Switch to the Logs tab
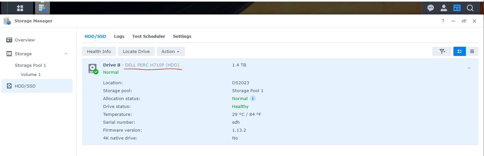 tap(119, 36)
